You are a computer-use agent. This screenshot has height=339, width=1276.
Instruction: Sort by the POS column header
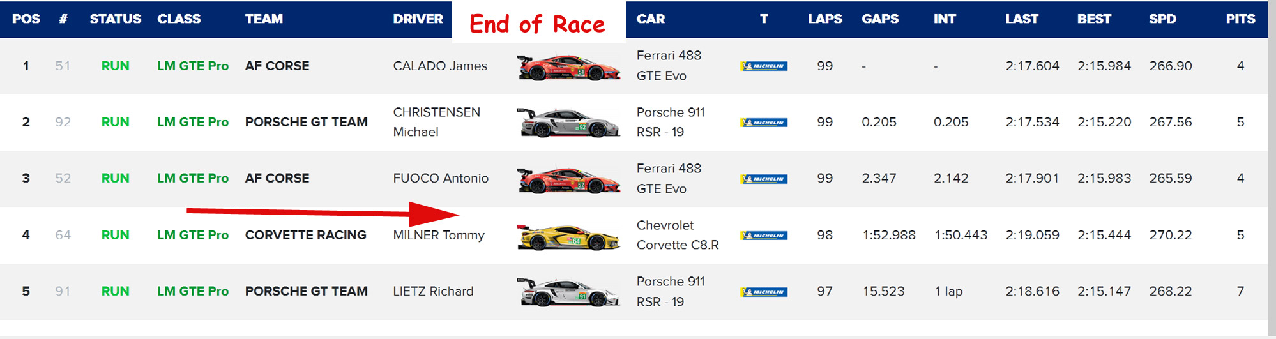pos(26,19)
